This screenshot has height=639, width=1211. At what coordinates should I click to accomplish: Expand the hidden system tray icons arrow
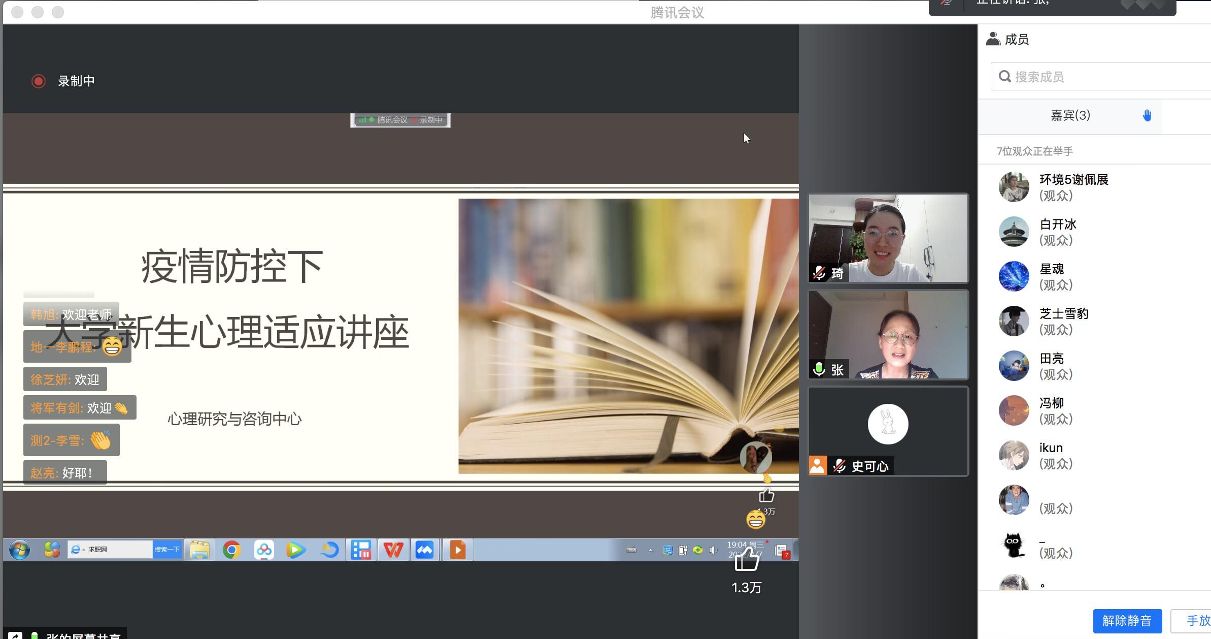click(650, 550)
